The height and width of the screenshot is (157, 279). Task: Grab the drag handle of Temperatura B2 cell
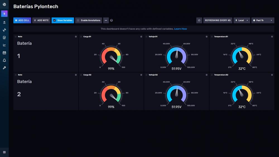[212, 75]
